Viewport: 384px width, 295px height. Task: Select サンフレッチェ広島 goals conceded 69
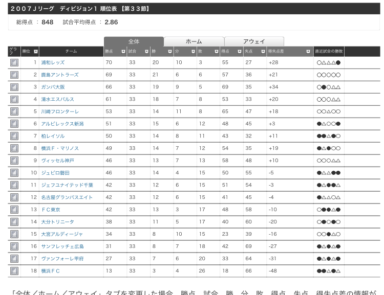248,246
